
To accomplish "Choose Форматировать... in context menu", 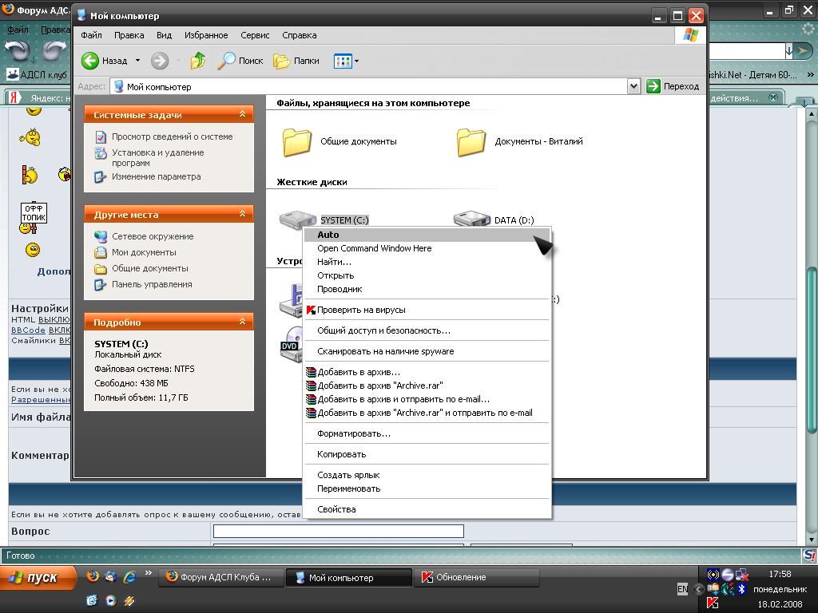I will click(354, 433).
